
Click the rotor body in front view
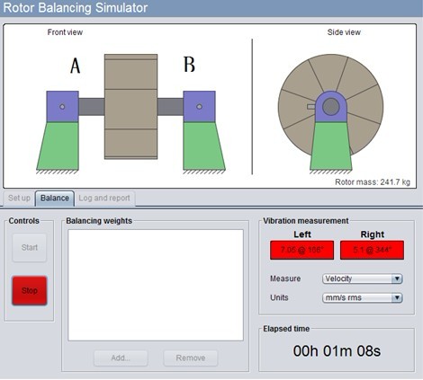point(130,107)
